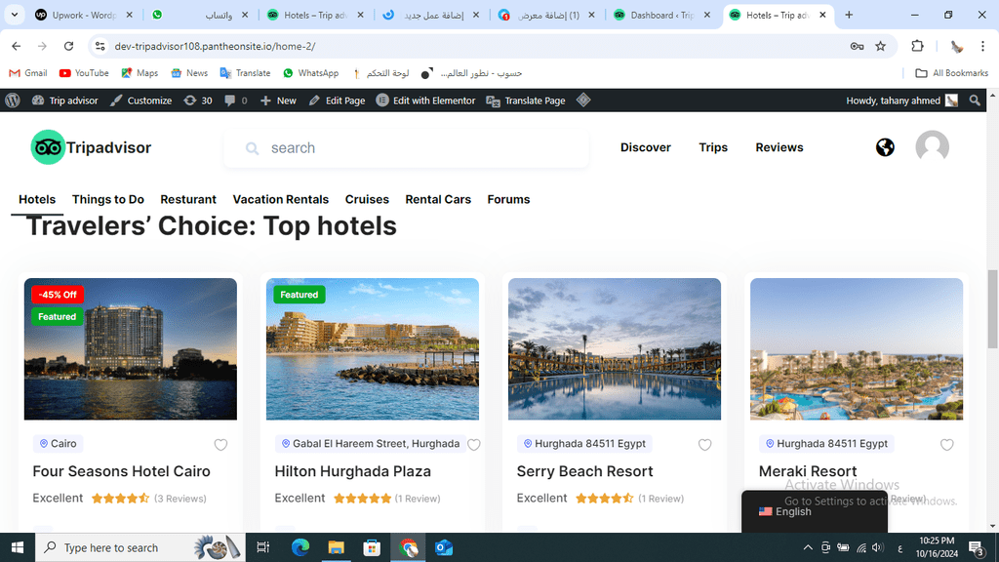Select the Cruises tab
Image resolution: width=999 pixels, height=562 pixels.
coord(367,199)
